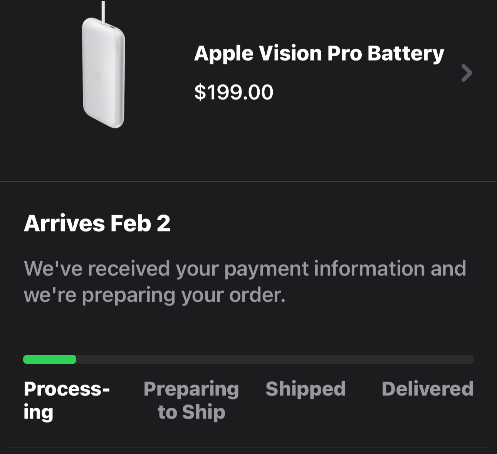The width and height of the screenshot is (497, 454).
Task: Click the word "Battery" in the product title
Action: 406,53
